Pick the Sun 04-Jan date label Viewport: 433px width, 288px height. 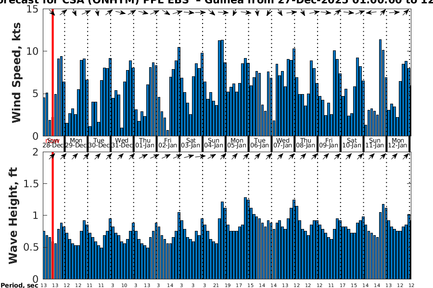coord(214,143)
